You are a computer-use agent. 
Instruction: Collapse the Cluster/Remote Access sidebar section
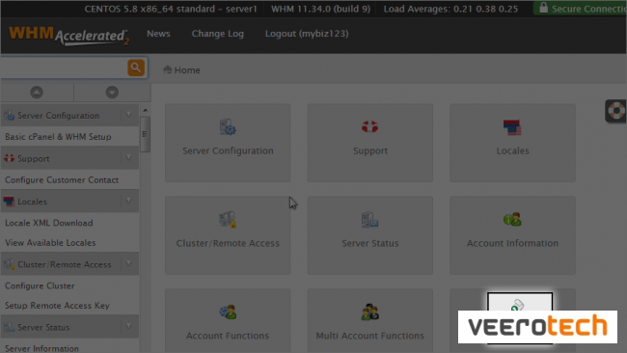click(128, 264)
